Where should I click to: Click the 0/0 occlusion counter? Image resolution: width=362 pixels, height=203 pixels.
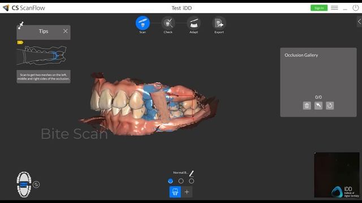pos(318,97)
